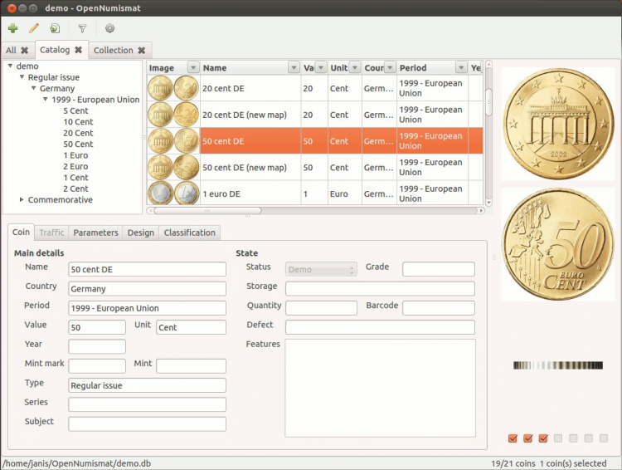622x470 pixels.
Task: Enable the last image checkbox
Action: 604,438
